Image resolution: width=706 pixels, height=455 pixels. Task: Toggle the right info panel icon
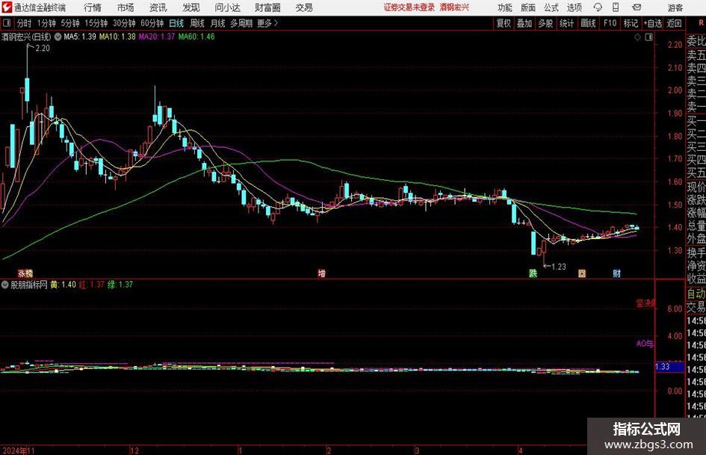point(648,37)
